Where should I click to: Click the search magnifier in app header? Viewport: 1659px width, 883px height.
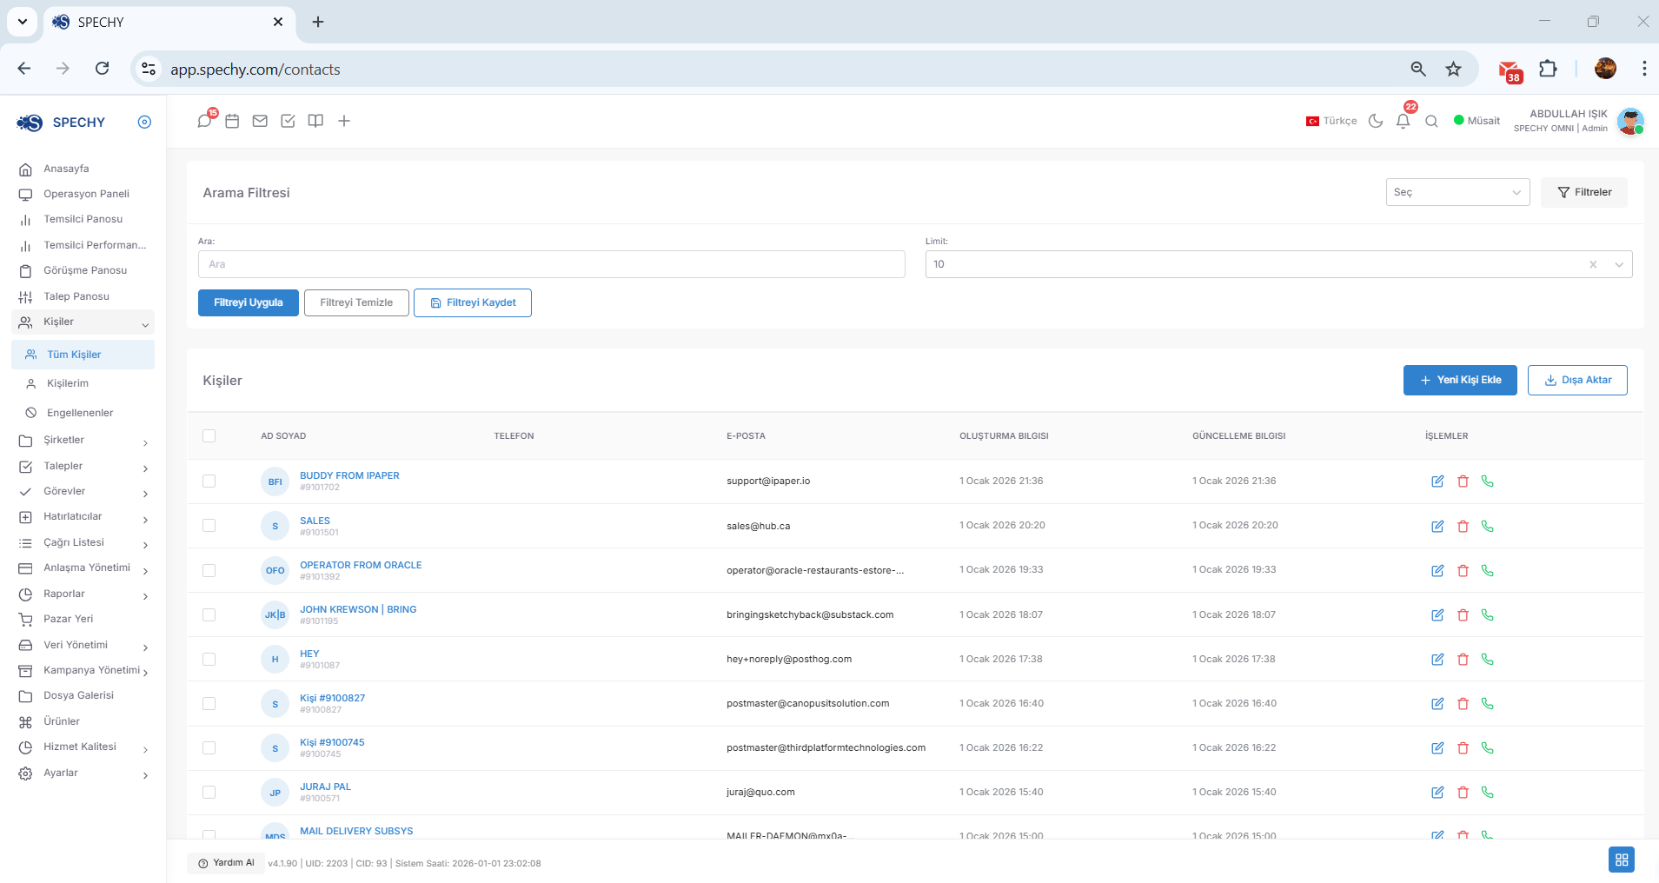click(x=1431, y=121)
